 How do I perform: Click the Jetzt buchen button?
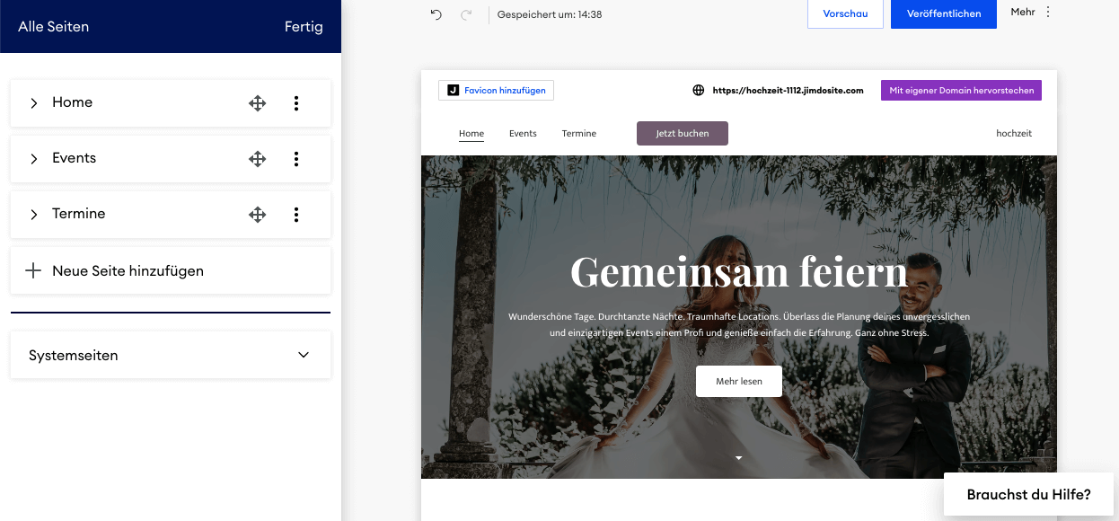[683, 133]
